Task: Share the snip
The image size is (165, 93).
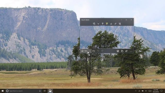Action: click(x=126, y=51)
